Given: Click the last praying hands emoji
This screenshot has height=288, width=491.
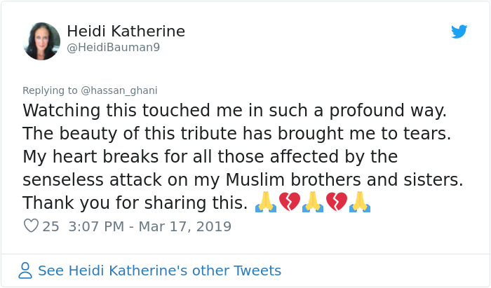Looking at the screenshot, I should (x=360, y=202).
